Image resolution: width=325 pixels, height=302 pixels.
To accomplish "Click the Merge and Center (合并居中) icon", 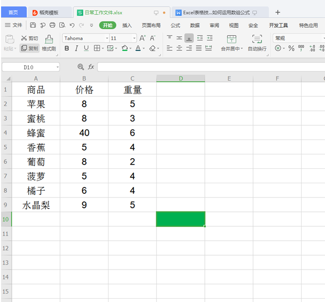I will pos(231,39).
